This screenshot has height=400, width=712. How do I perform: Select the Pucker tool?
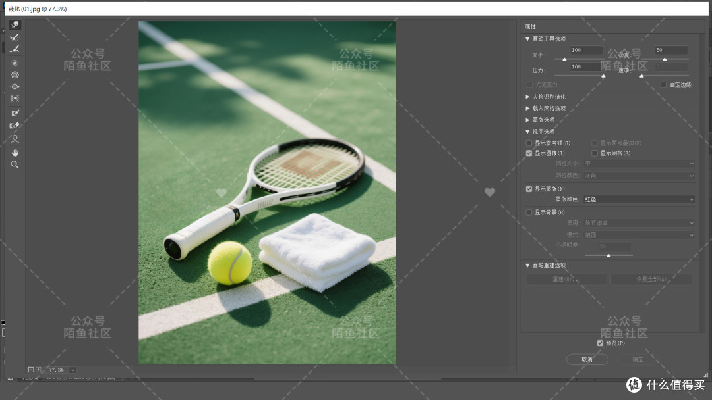(x=15, y=74)
